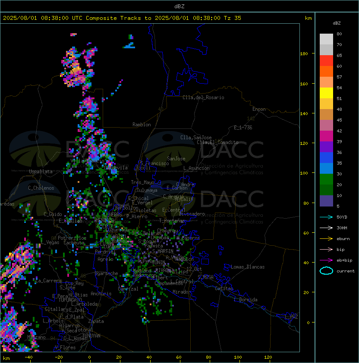Click the 'Ugarteche' map label
The width and height of the screenshot is (359, 363).
click(x=107, y=273)
